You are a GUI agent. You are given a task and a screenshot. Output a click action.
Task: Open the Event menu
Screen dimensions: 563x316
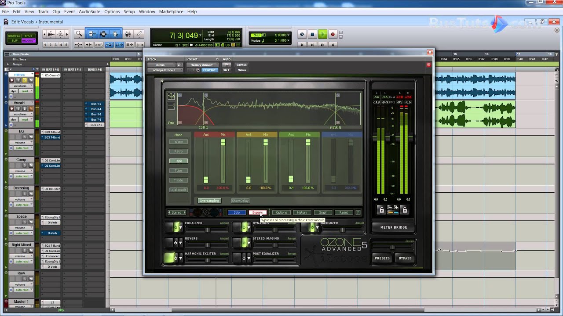pos(69,12)
